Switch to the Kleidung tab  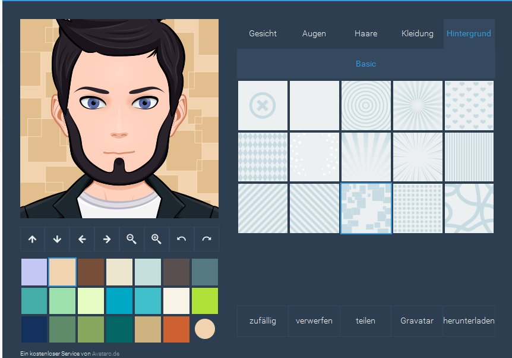(418, 34)
